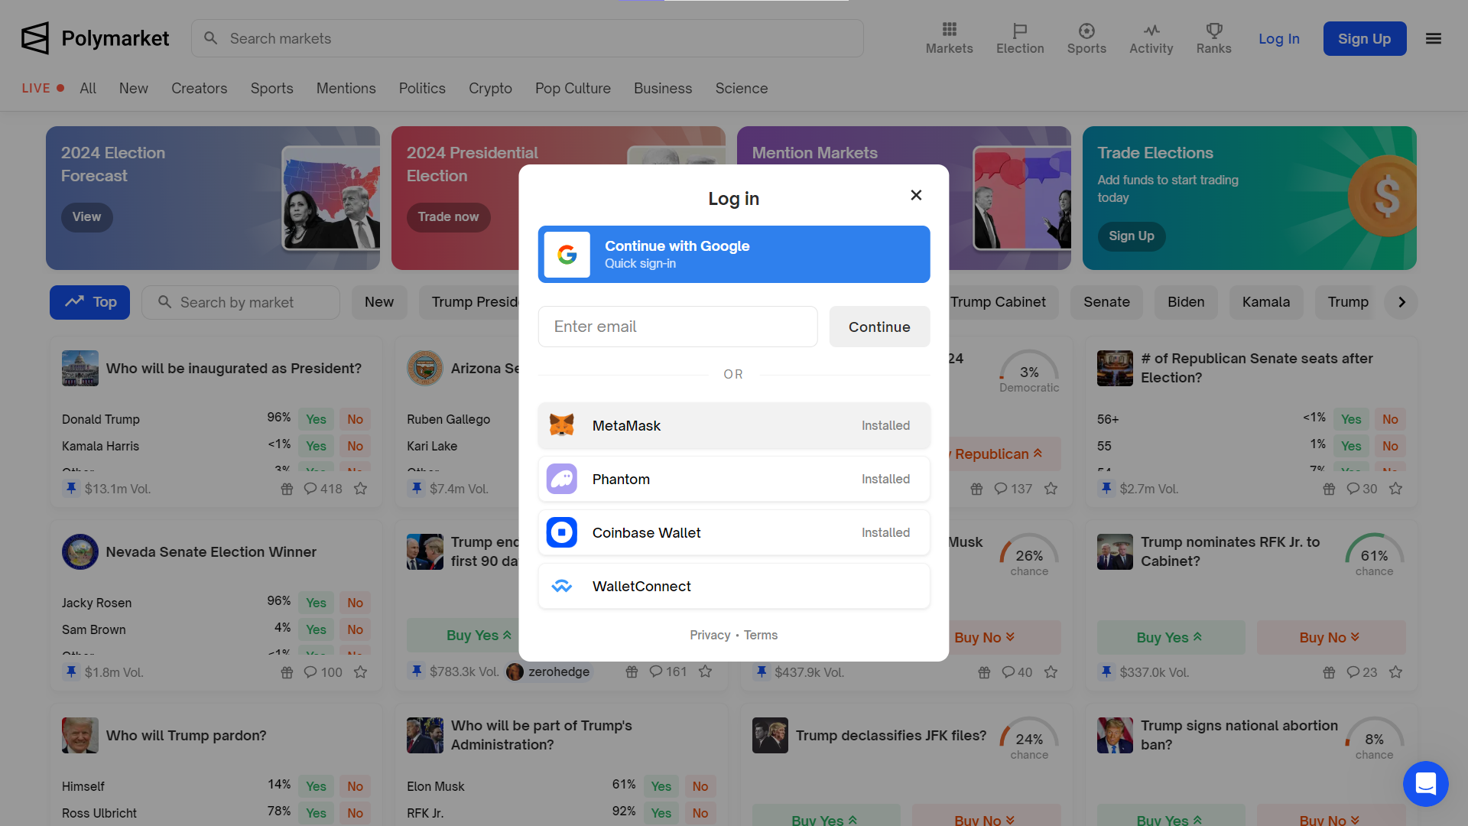The width and height of the screenshot is (1468, 826).
Task: Select the Pop Culture category tab
Action: point(573,88)
